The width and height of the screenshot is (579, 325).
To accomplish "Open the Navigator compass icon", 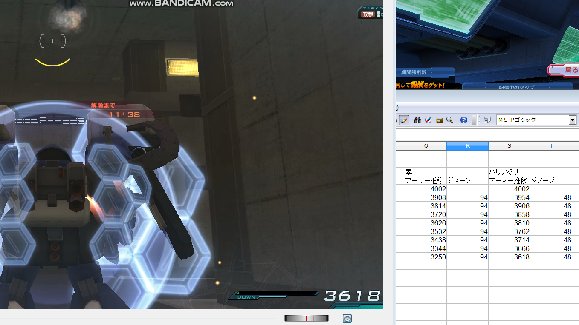I will [428, 120].
